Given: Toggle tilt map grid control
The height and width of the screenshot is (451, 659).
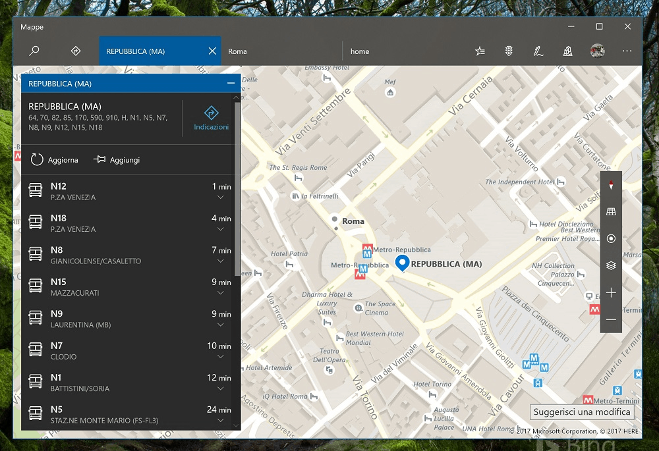Looking at the screenshot, I should pos(611,212).
